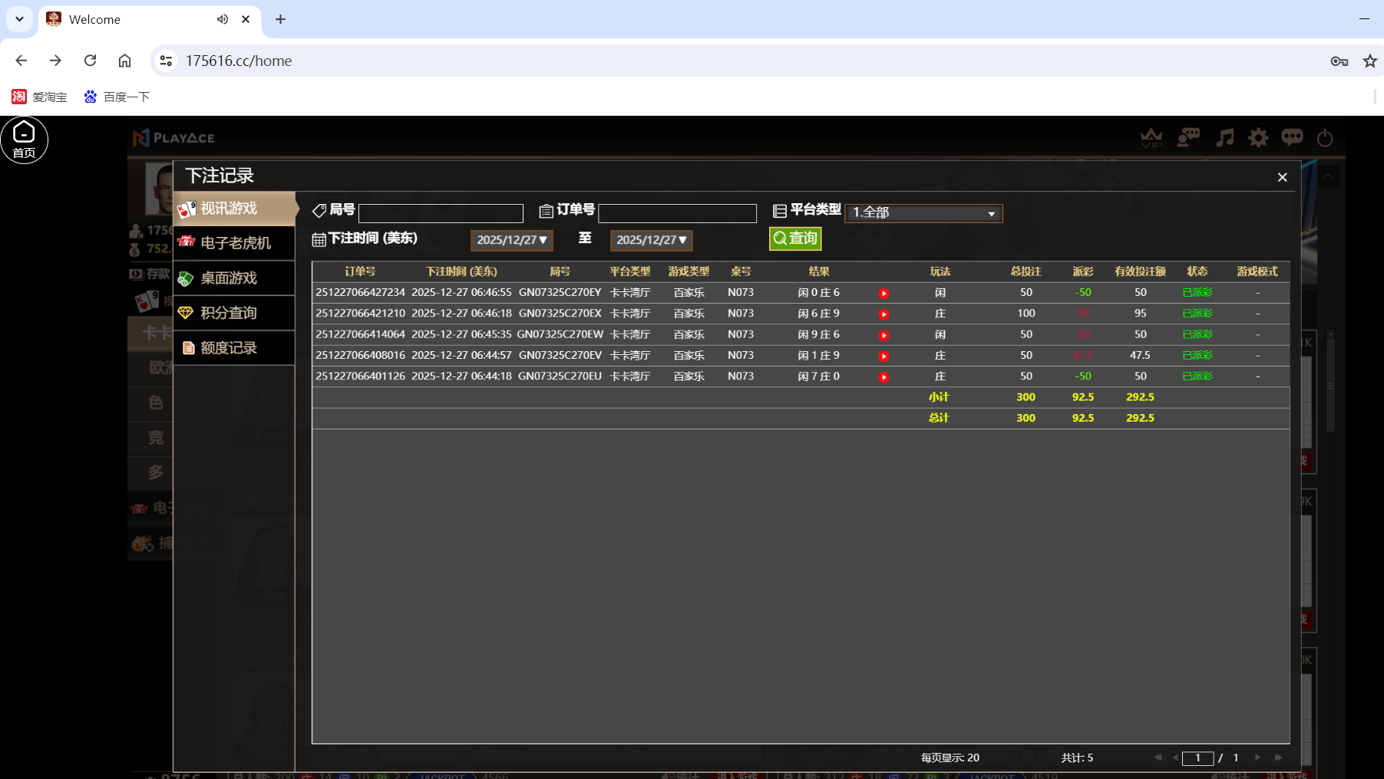Play replay for order 251227066427234
Viewport: 1384px width, 779px height.
(x=885, y=292)
